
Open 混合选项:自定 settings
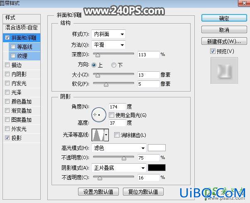22,28
